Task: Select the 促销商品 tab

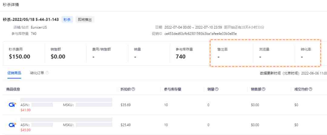Action: [x=14, y=73]
